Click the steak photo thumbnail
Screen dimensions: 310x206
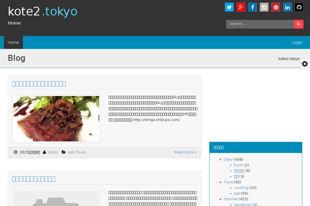[x=56, y=118]
